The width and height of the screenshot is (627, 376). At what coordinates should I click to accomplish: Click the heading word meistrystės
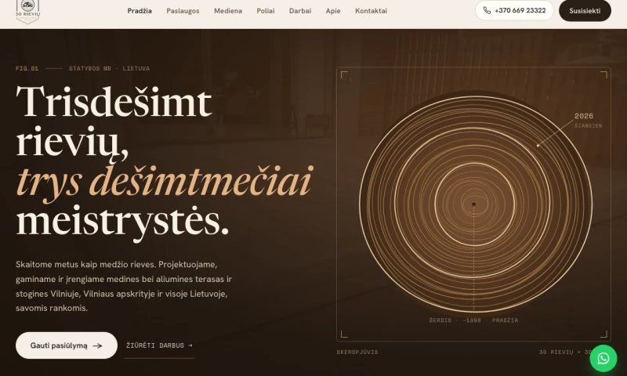(x=122, y=222)
